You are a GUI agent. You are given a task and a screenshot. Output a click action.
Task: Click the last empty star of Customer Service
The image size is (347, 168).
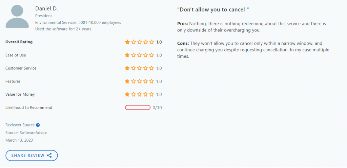point(151,68)
